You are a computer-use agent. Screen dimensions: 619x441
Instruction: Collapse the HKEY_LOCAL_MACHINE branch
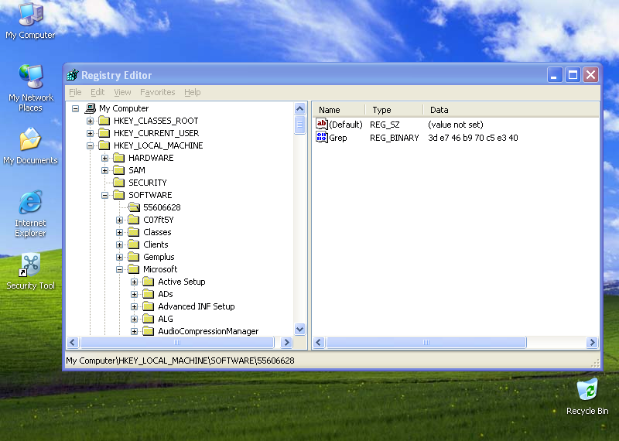pos(90,145)
